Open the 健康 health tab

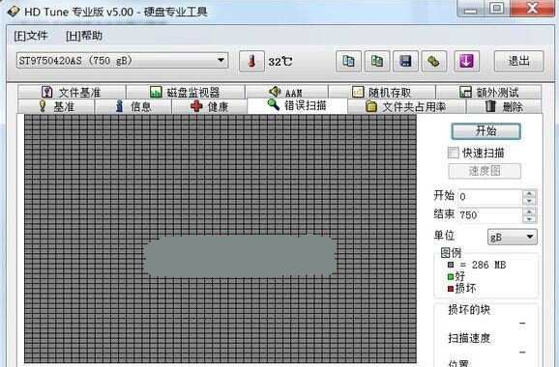coord(209,106)
